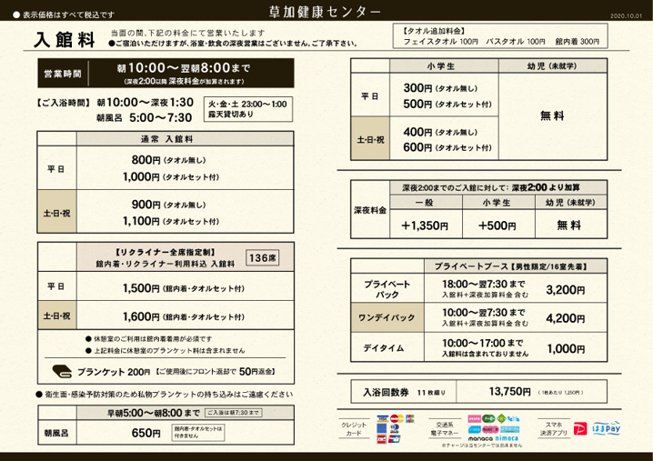Click the 朝風呂 row label in bottom table

pos(56,433)
